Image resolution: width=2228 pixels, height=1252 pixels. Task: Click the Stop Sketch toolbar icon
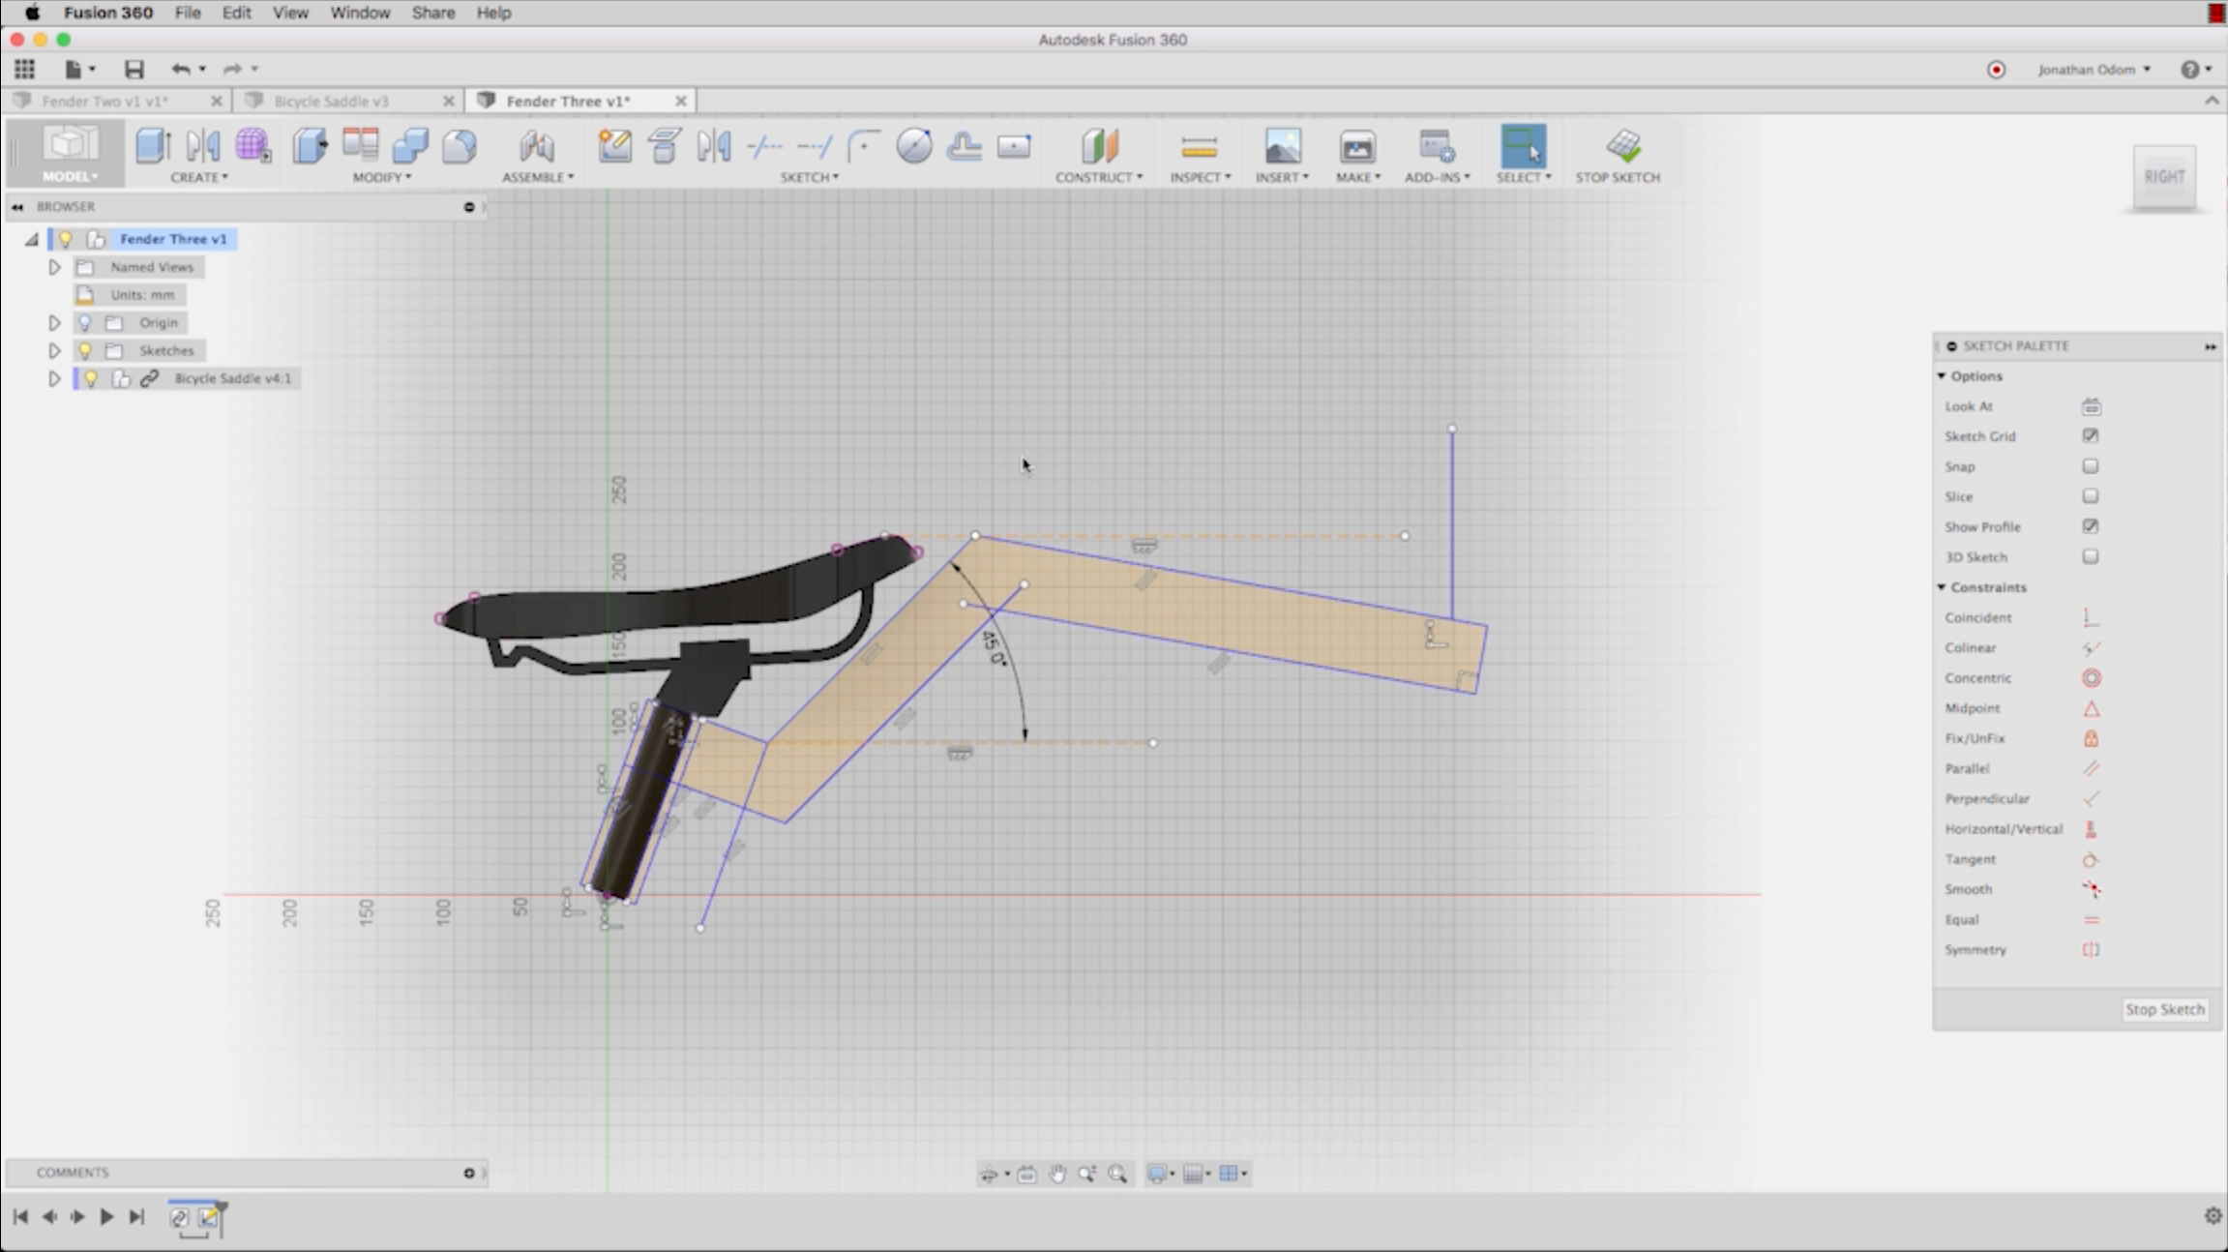click(1622, 147)
